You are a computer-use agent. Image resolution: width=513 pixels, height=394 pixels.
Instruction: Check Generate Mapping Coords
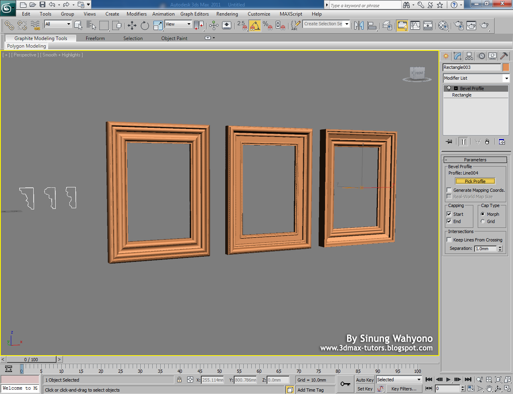[449, 190]
